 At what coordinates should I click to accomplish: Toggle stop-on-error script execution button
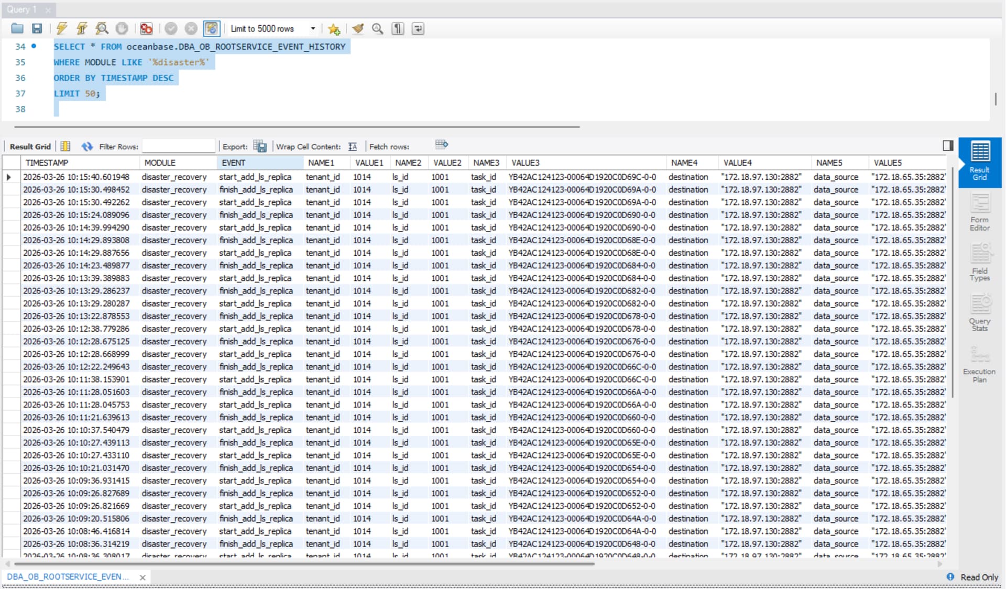(x=146, y=29)
